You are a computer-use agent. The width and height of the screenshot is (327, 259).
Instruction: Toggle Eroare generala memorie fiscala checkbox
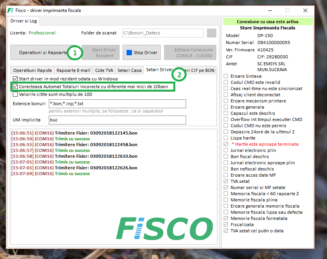[226, 206]
